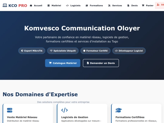Click the Catalogue Matériel button

tap(63, 63)
